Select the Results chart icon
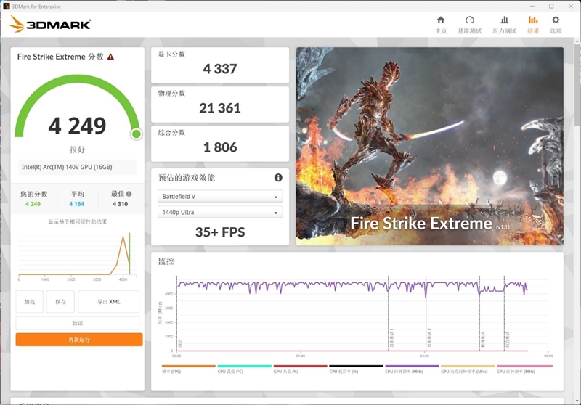Screen dimensions: 581x405 click(533, 20)
